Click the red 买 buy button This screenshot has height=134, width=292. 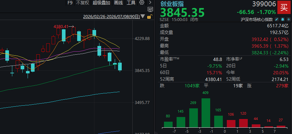tap(284, 7)
